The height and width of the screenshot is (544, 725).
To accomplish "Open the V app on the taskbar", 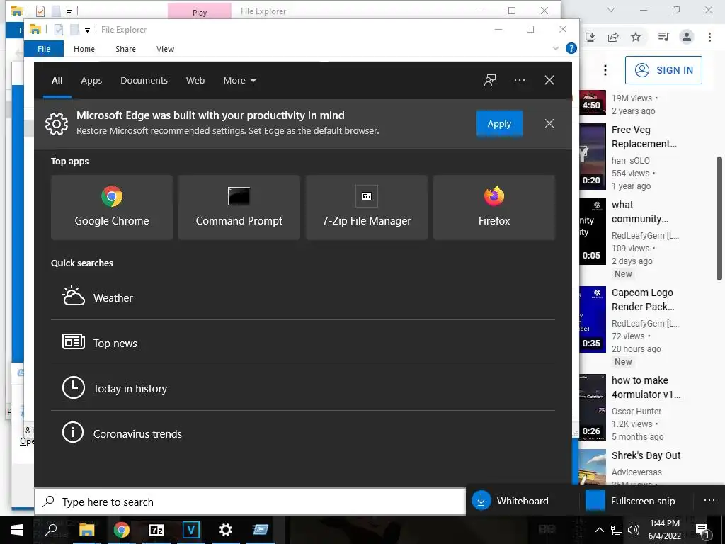I will pyautogui.click(x=190, y=530).
